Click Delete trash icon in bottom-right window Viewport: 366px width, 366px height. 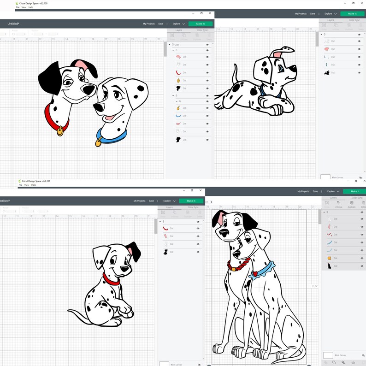364,203
